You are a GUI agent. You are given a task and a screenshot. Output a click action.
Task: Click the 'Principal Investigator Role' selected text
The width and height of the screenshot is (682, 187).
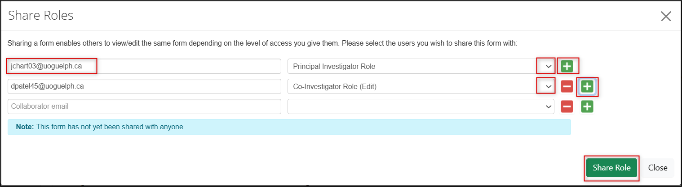pyautogui.click(x=334, y=66)
